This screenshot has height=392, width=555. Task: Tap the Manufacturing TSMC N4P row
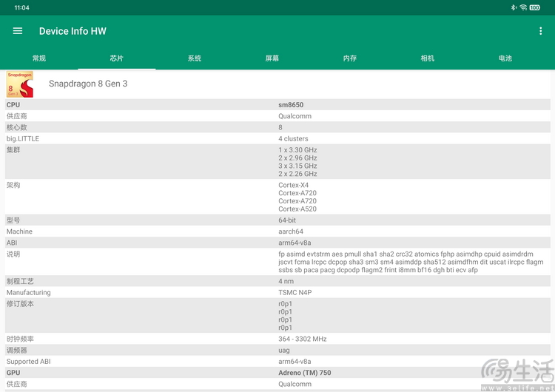coord(277,292)
